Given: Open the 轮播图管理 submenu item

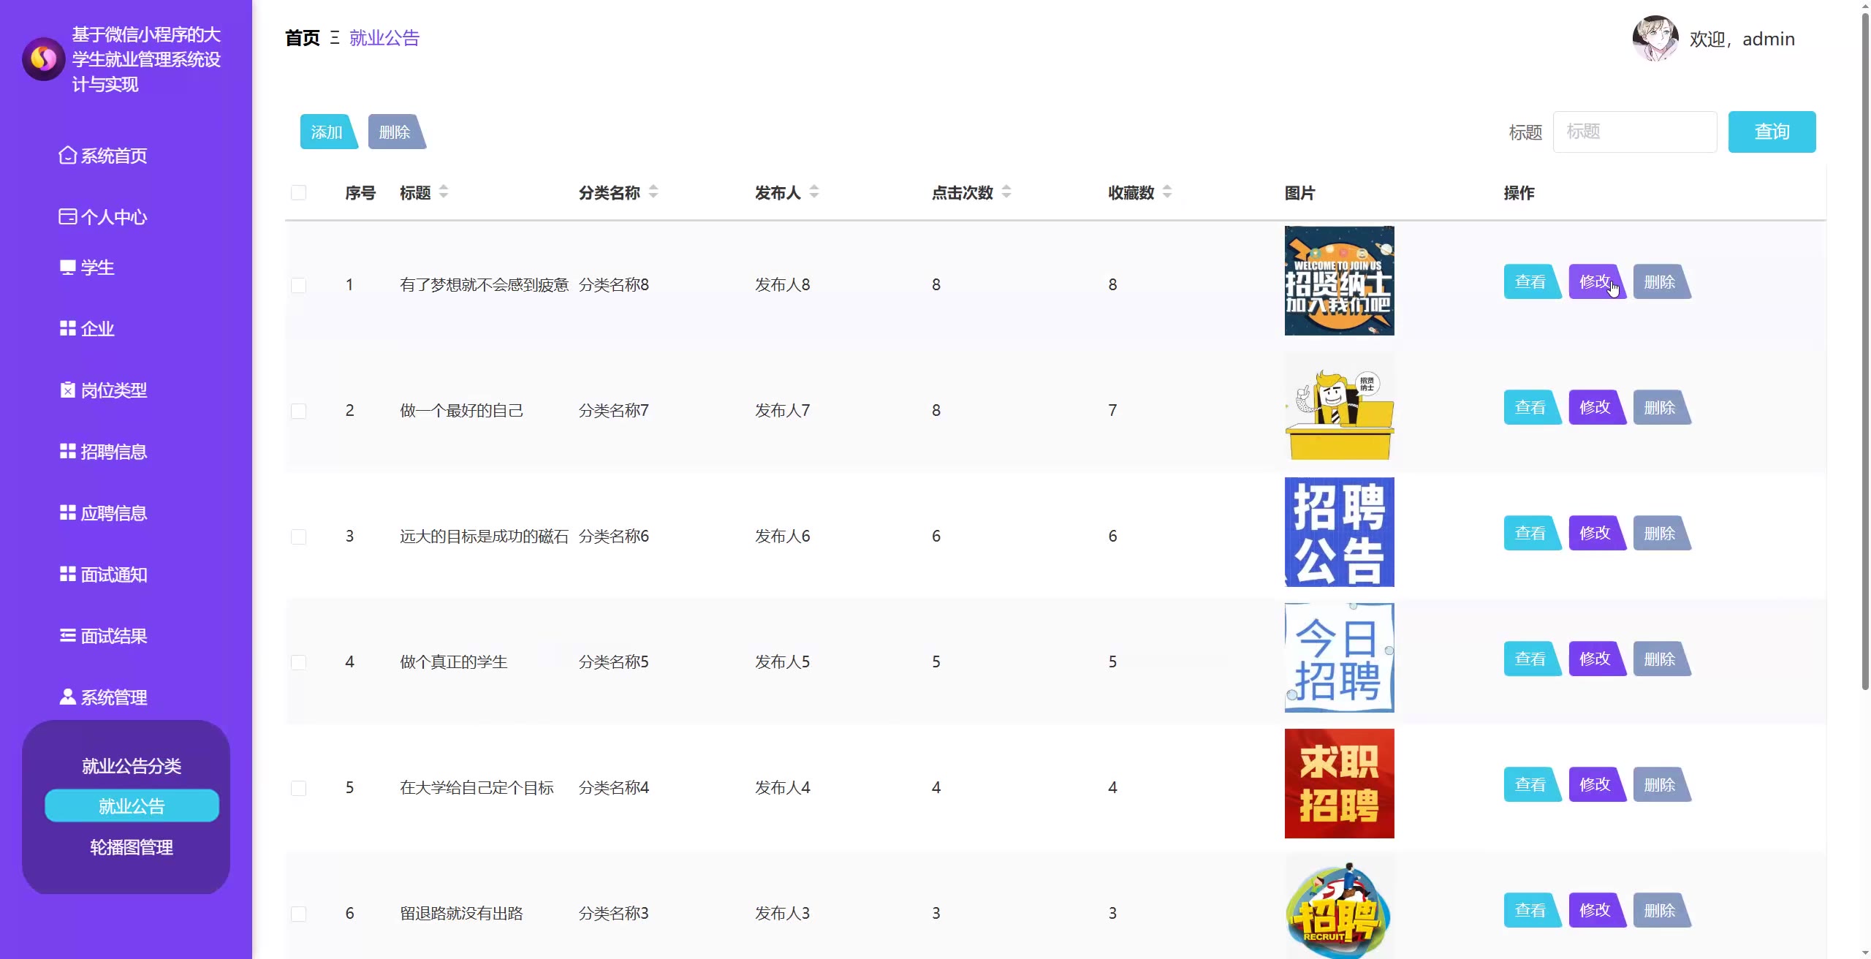Looking at the screenshot, I should coord(132,848).
